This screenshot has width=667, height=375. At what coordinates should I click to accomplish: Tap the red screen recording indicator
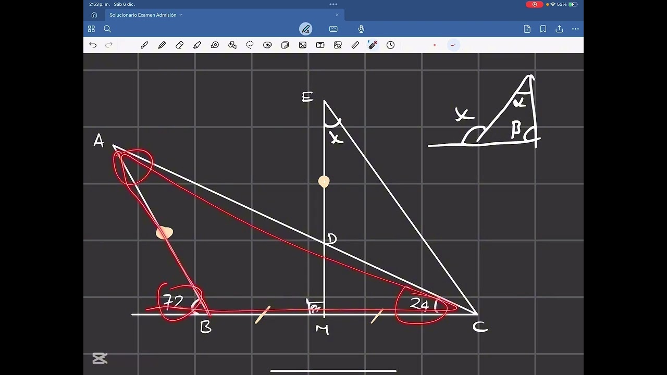pyautogui.click(x=534, y=4)
